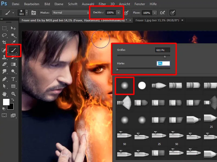Select the Brush tool in toolbox
The image size is (217, 162).
(13, 50)
